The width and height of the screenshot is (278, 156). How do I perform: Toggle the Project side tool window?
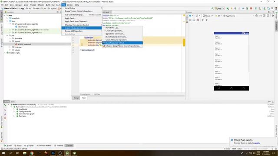click(2, 17)
